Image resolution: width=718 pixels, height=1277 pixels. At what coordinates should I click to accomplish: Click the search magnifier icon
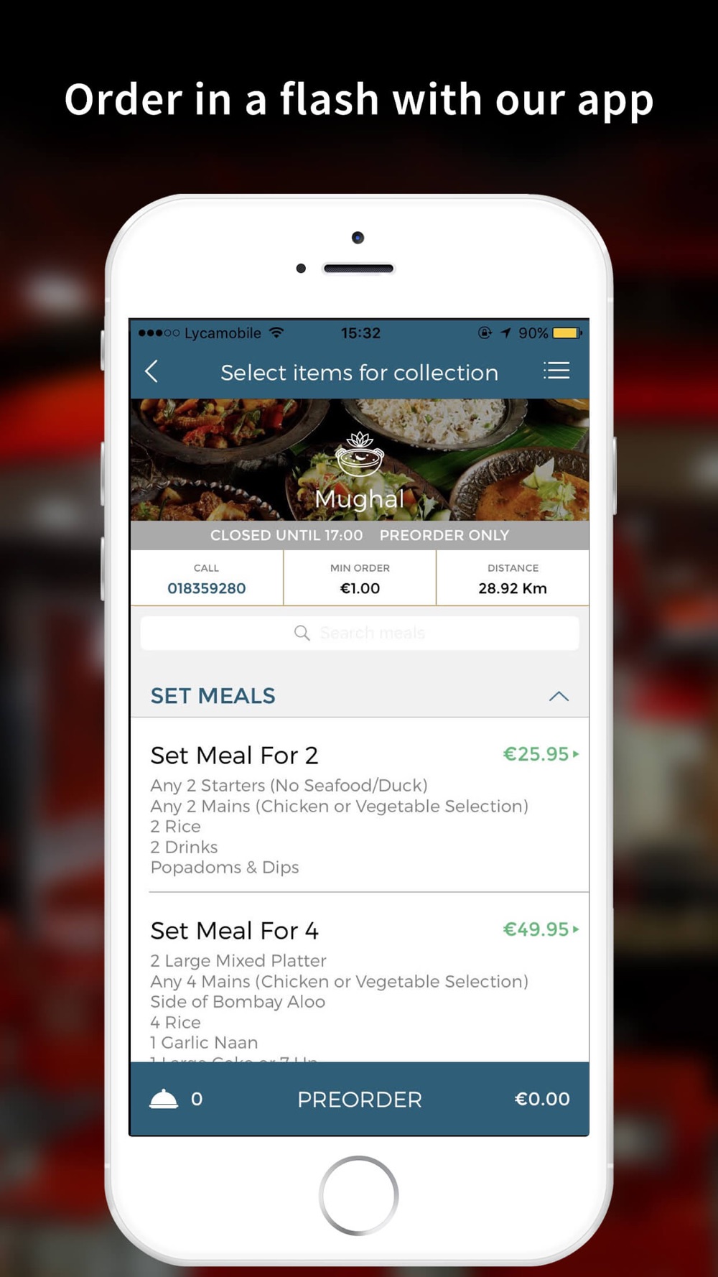coord(302,633)
